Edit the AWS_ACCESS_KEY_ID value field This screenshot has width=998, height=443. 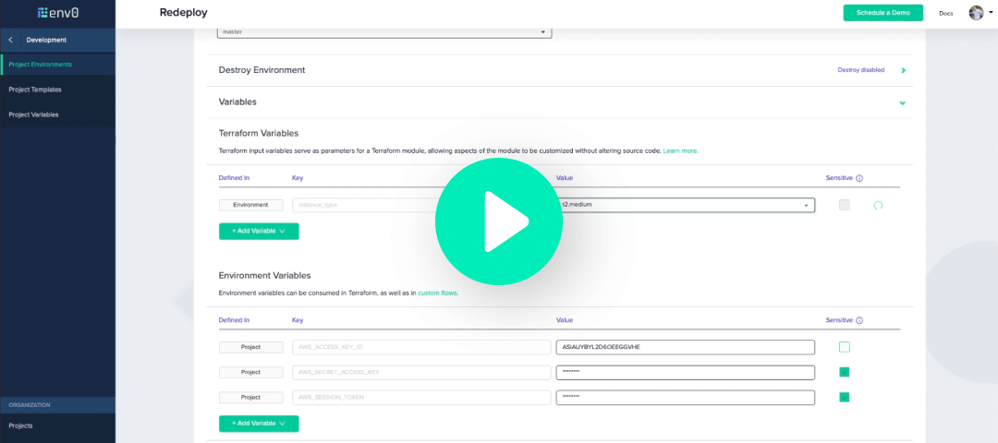(x=685, y=347)
